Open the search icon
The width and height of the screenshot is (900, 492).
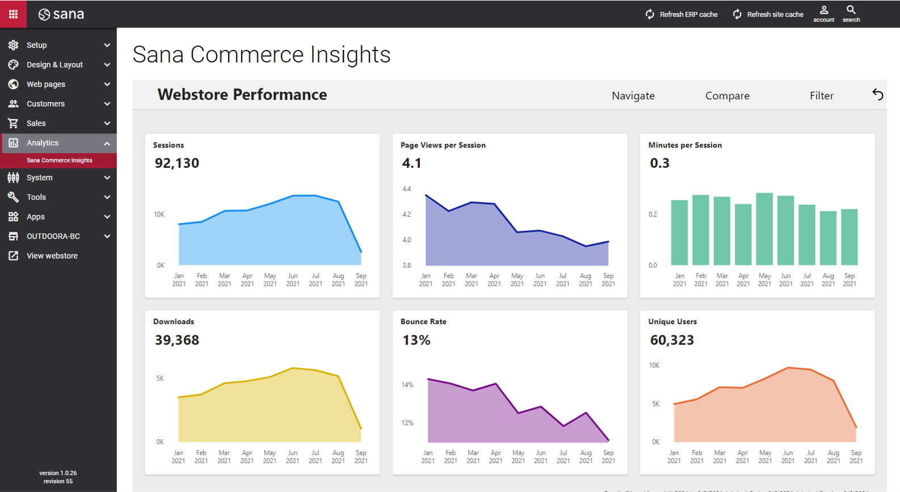tap(851, 10)
